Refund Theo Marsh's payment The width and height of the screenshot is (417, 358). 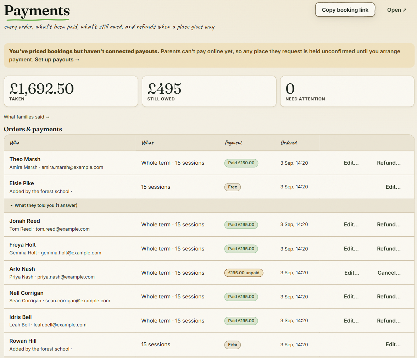pos(389,163)
